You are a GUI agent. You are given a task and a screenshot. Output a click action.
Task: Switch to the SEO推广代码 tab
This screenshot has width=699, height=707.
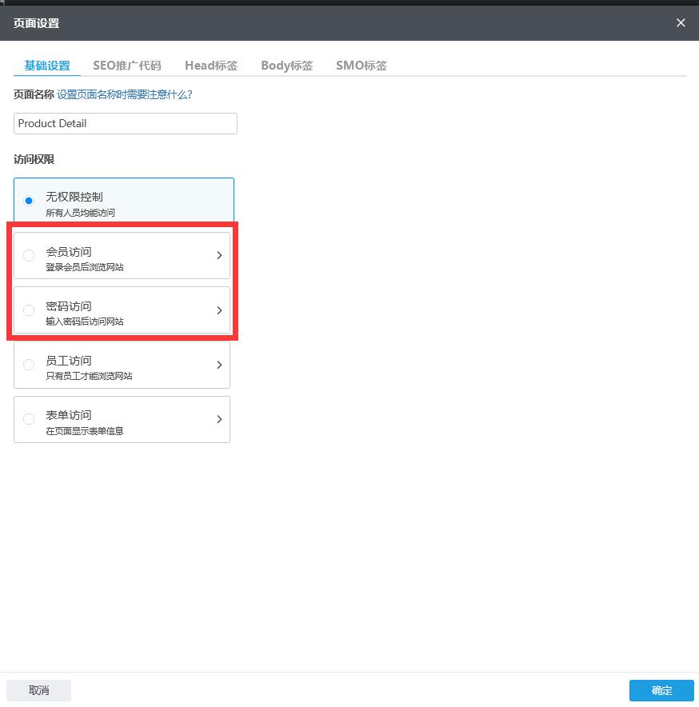coord(126,66)
